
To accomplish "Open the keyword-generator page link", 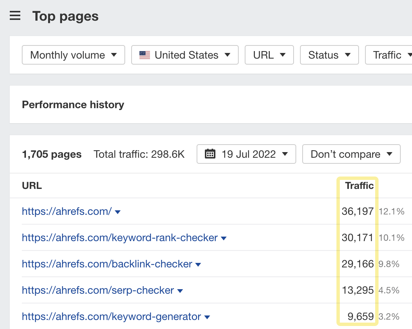I will click(x=111, y=316).
